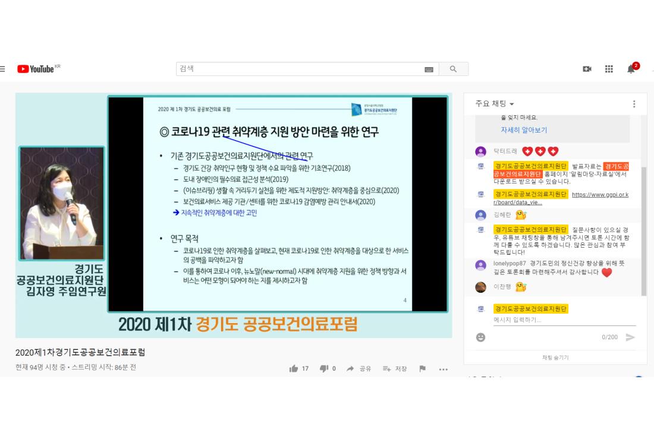Viewport: 654px width, 436px height.
Task: Like the video with thumbs up
Action: pos(294,369)
